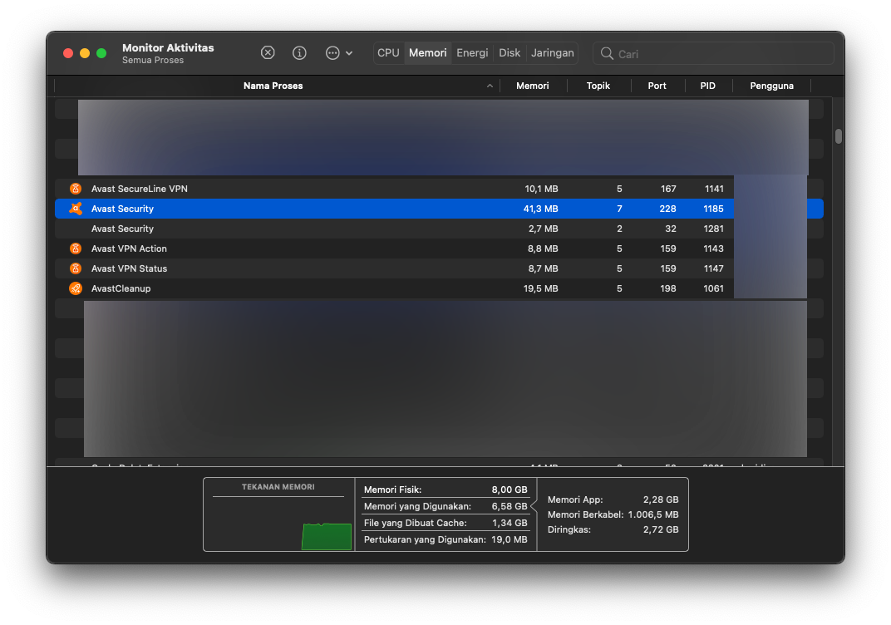Select the Jaringan tab
This screenshot has height=625, width=891.
[x=553, y=52]
